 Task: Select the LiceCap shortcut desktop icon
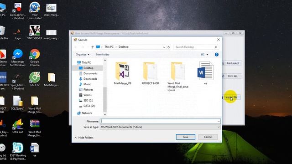pyautogui.click(x=18, y=10)
